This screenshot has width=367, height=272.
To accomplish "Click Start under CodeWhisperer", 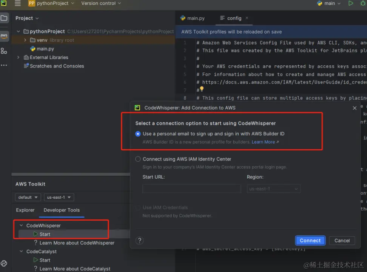I will [x=45, y=234].
